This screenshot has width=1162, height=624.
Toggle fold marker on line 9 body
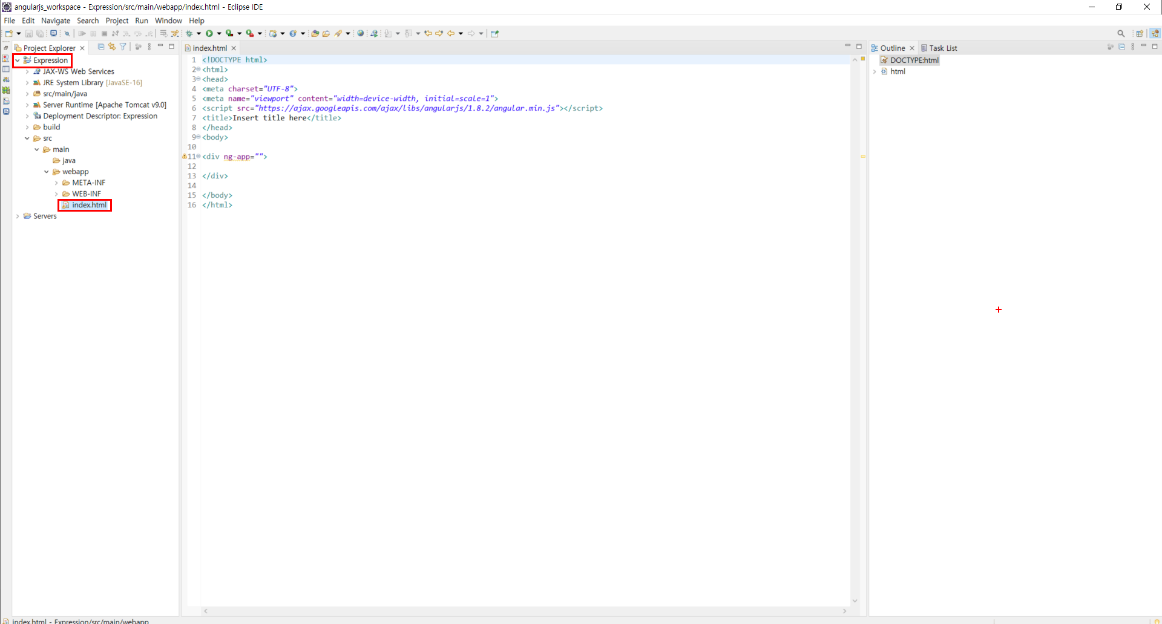(x=198, y=137)
